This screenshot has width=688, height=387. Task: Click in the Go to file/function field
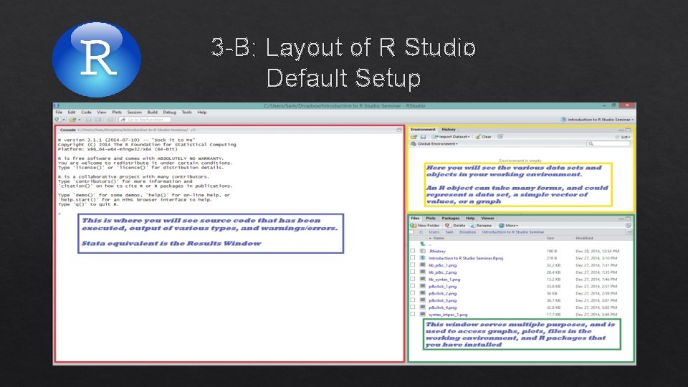(x=144, y=120)
